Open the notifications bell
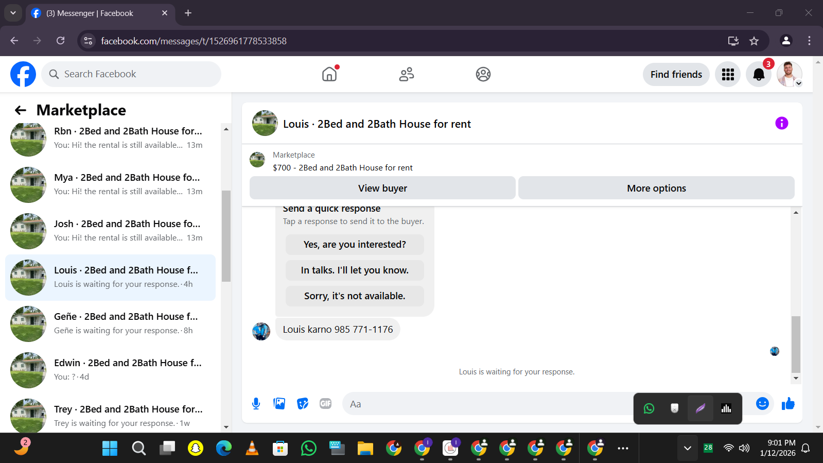823x463 pixels. tap(759, 74)
